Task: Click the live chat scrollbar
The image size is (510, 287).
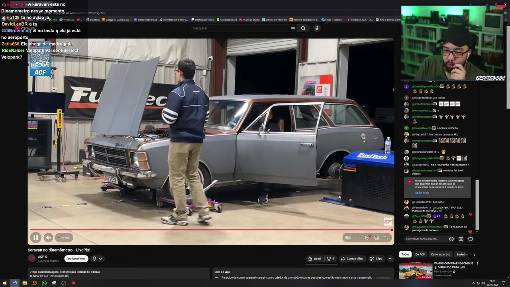Action: [477, 205]
